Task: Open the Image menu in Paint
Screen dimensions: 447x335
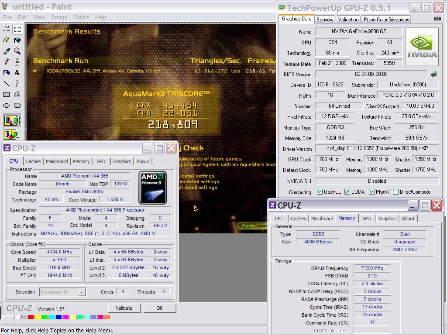Action: click(59, 17)
